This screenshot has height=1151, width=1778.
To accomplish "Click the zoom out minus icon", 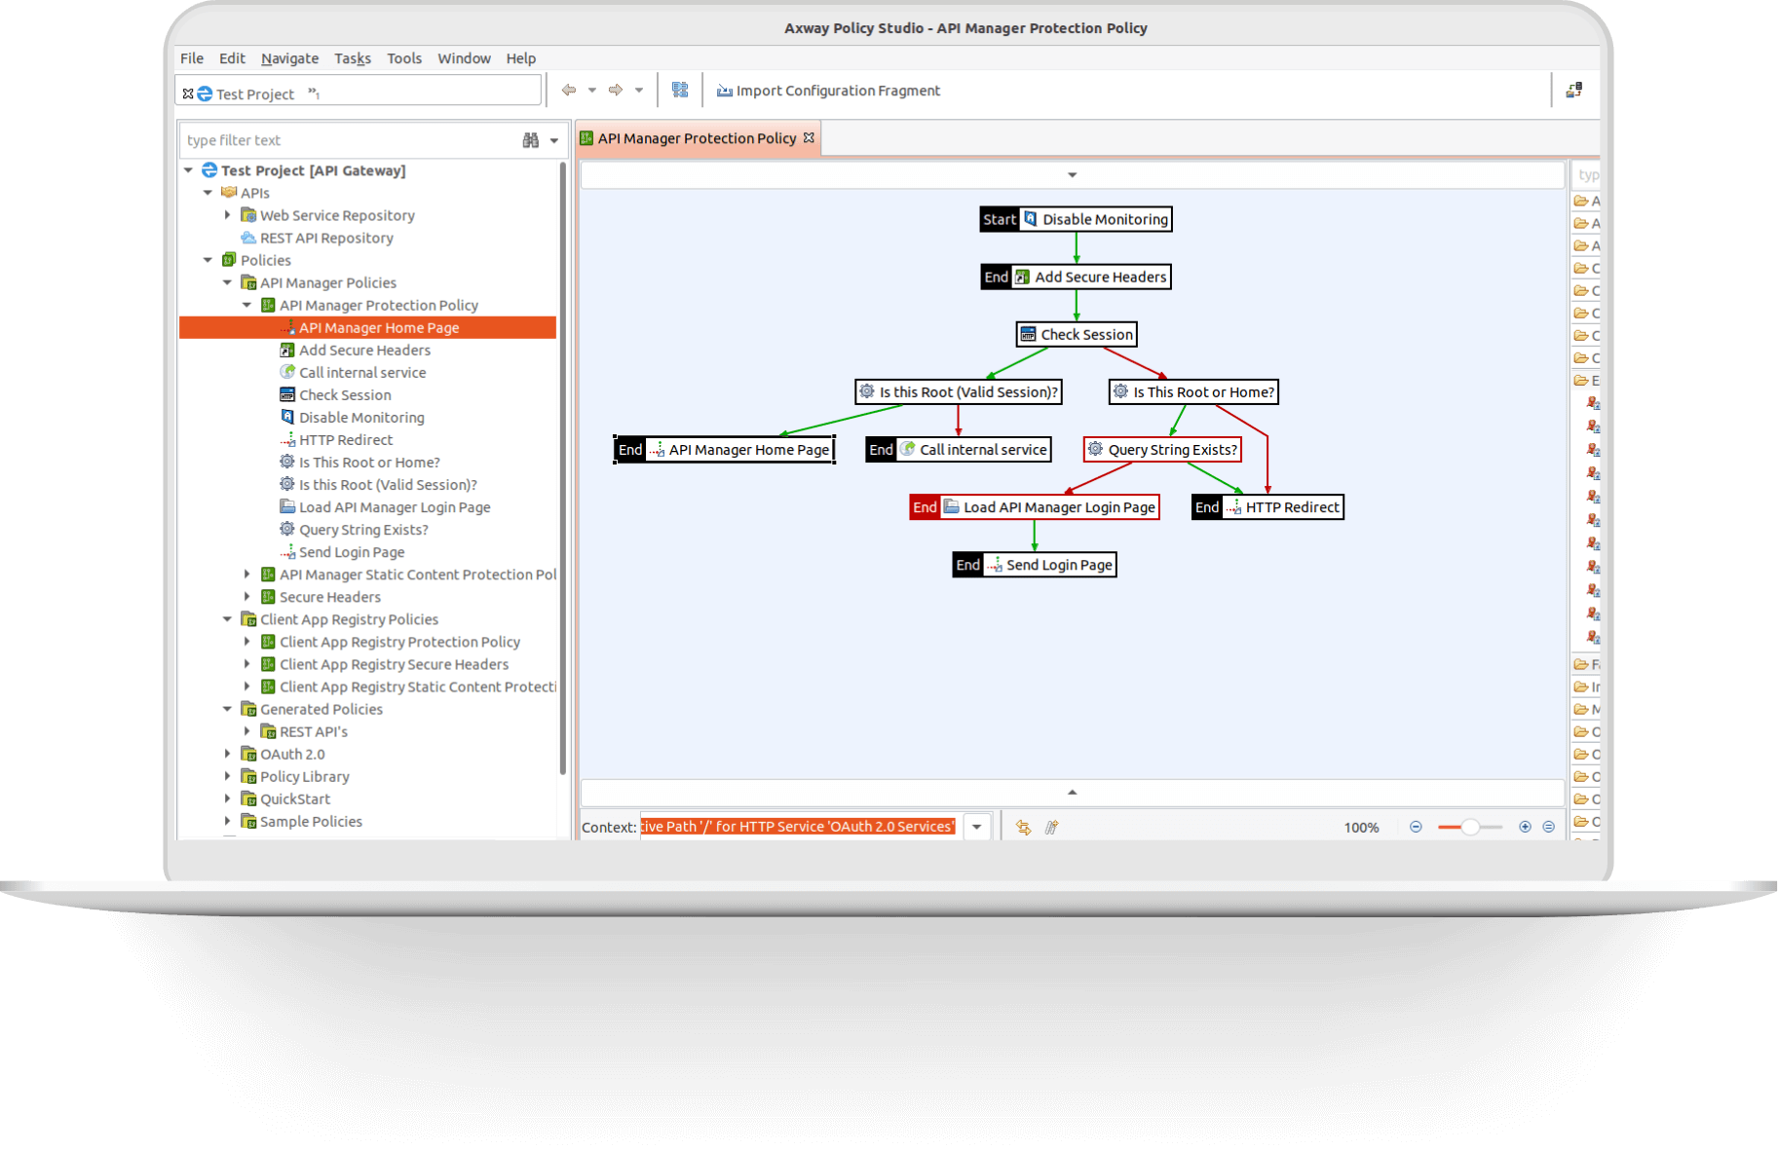I will click(x=1416, y=827).
